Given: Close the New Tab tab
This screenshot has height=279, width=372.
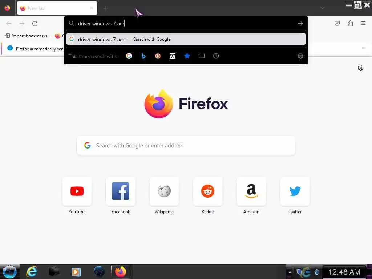Looking at the screenshot, I should coord(91,8).
